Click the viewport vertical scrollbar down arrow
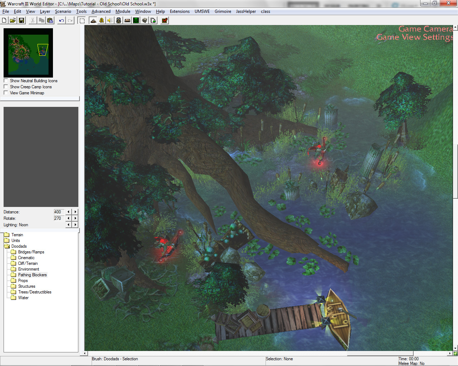Viewport: 458px width, 366px height. coord(455,348)
